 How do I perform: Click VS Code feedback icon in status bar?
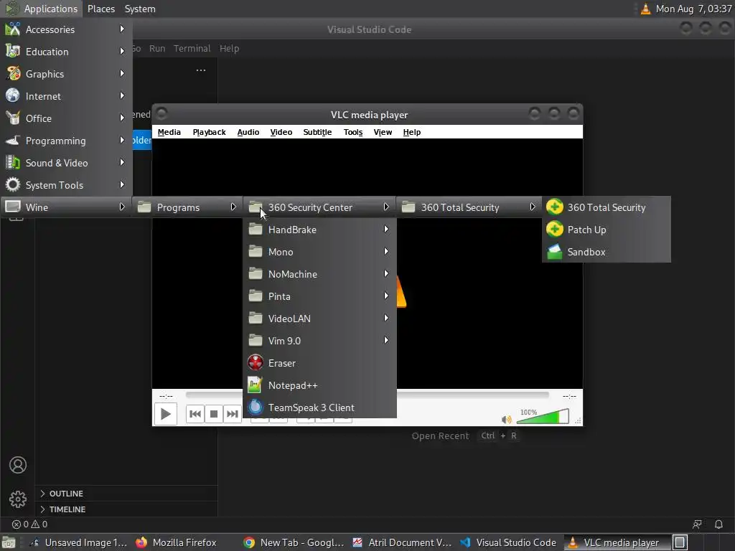pos(697,524)
